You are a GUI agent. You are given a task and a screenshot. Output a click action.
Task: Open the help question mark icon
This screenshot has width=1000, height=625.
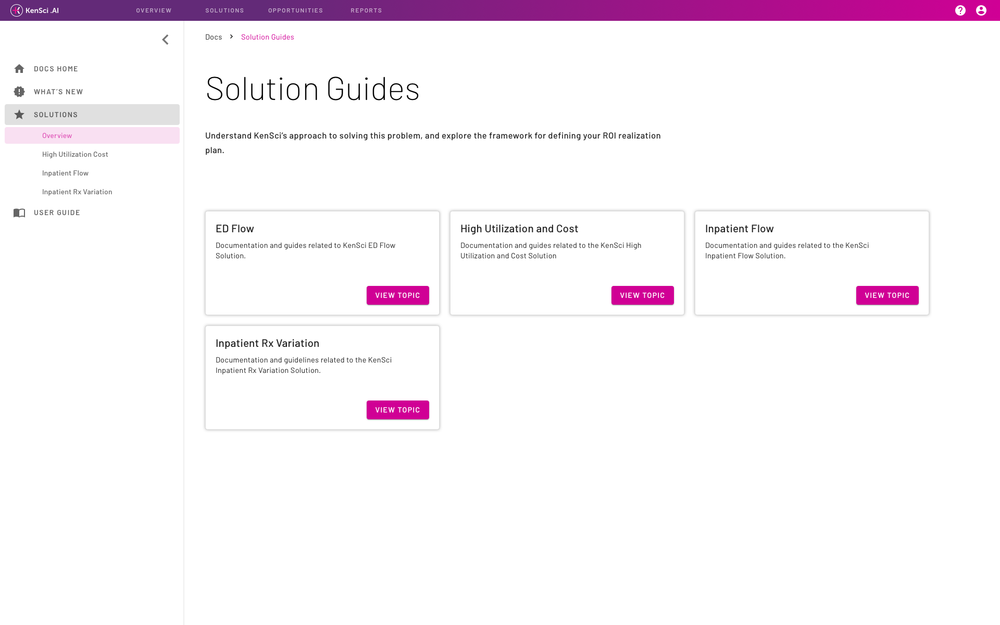pos(960,10)
